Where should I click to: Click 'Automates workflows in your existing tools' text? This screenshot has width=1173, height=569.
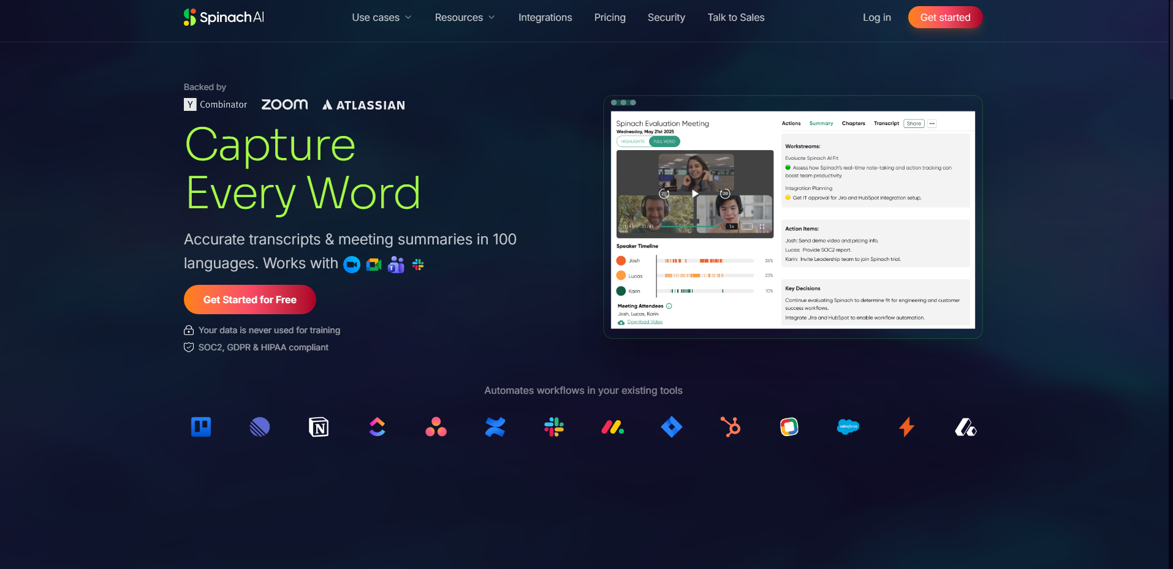point(583,391)
